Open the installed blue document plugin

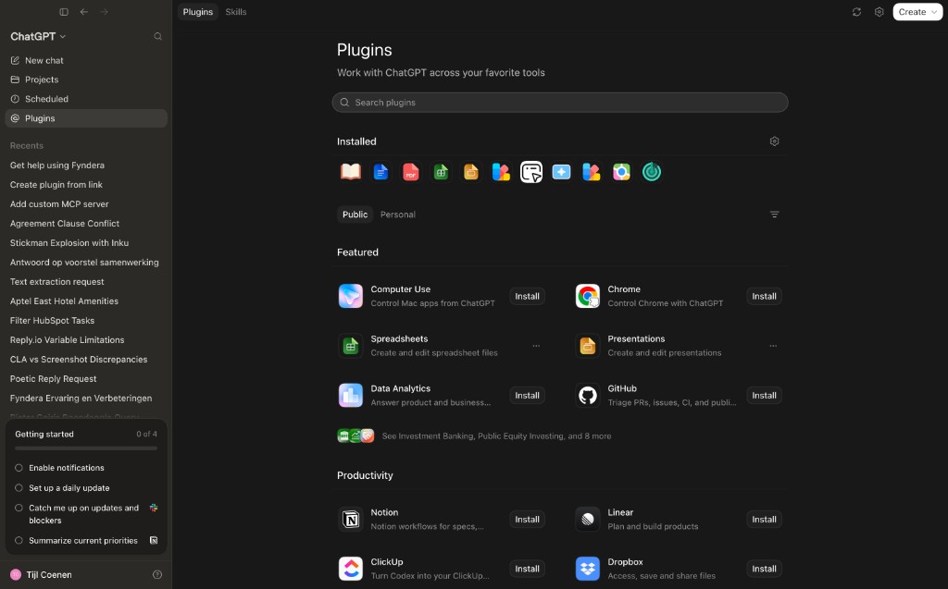380,172
